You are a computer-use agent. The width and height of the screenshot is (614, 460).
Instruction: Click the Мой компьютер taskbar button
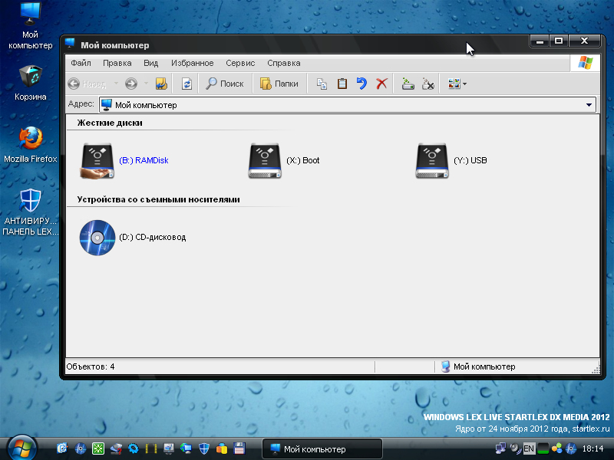pyautogui.click(x=322, y=449)
